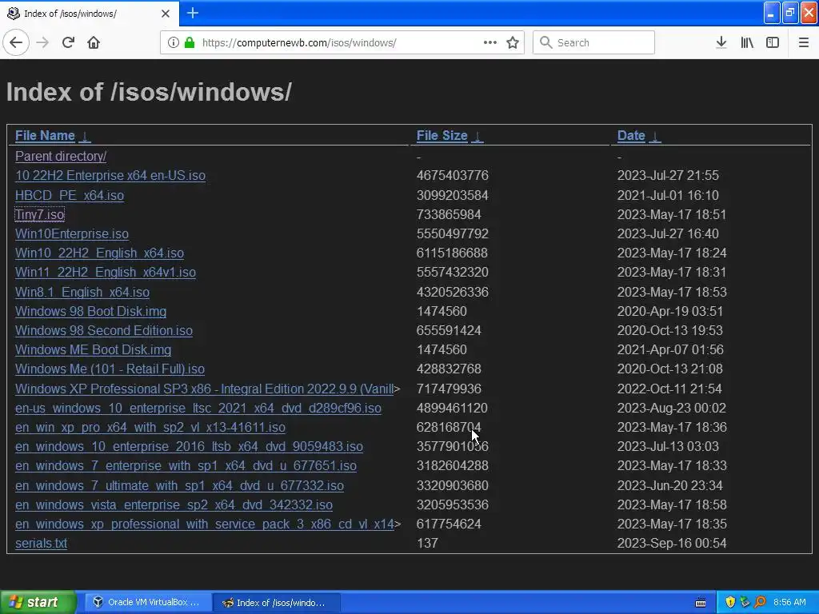Download en_windows_7_ultimate_with_sp1 iso
819x614 pixels.
tap(180, 485)
